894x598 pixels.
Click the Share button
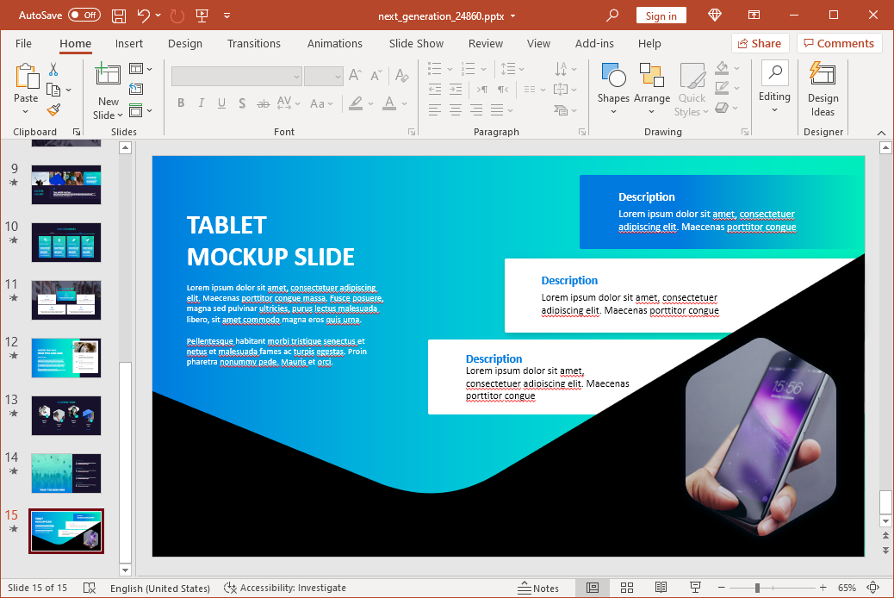coord(760,43)
